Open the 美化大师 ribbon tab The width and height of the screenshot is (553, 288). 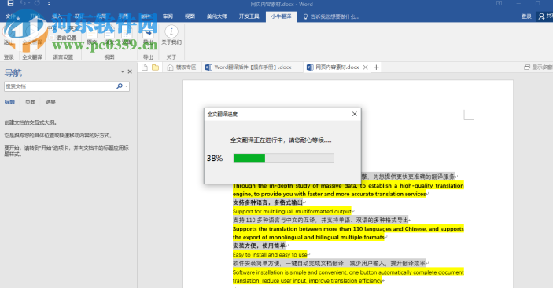click(x=216, y=16)
